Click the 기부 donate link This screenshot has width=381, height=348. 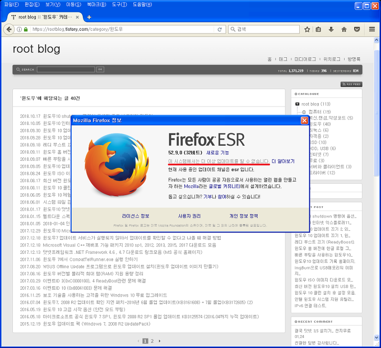pyautogui.click(x=207, y=197)
